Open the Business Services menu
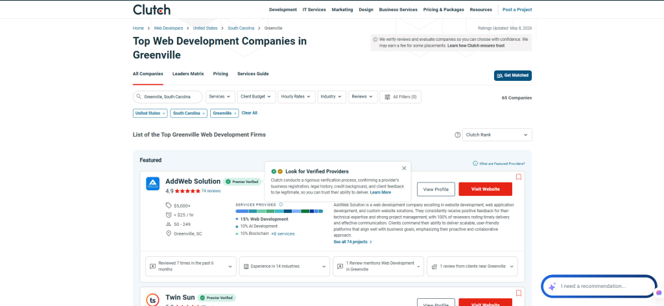The width and height of the screenshot is (664, 306). coord(398,10)
